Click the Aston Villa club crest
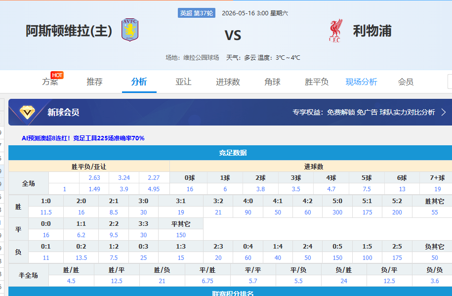This screenshot has width=452, height=296. [x=130, y=30]
